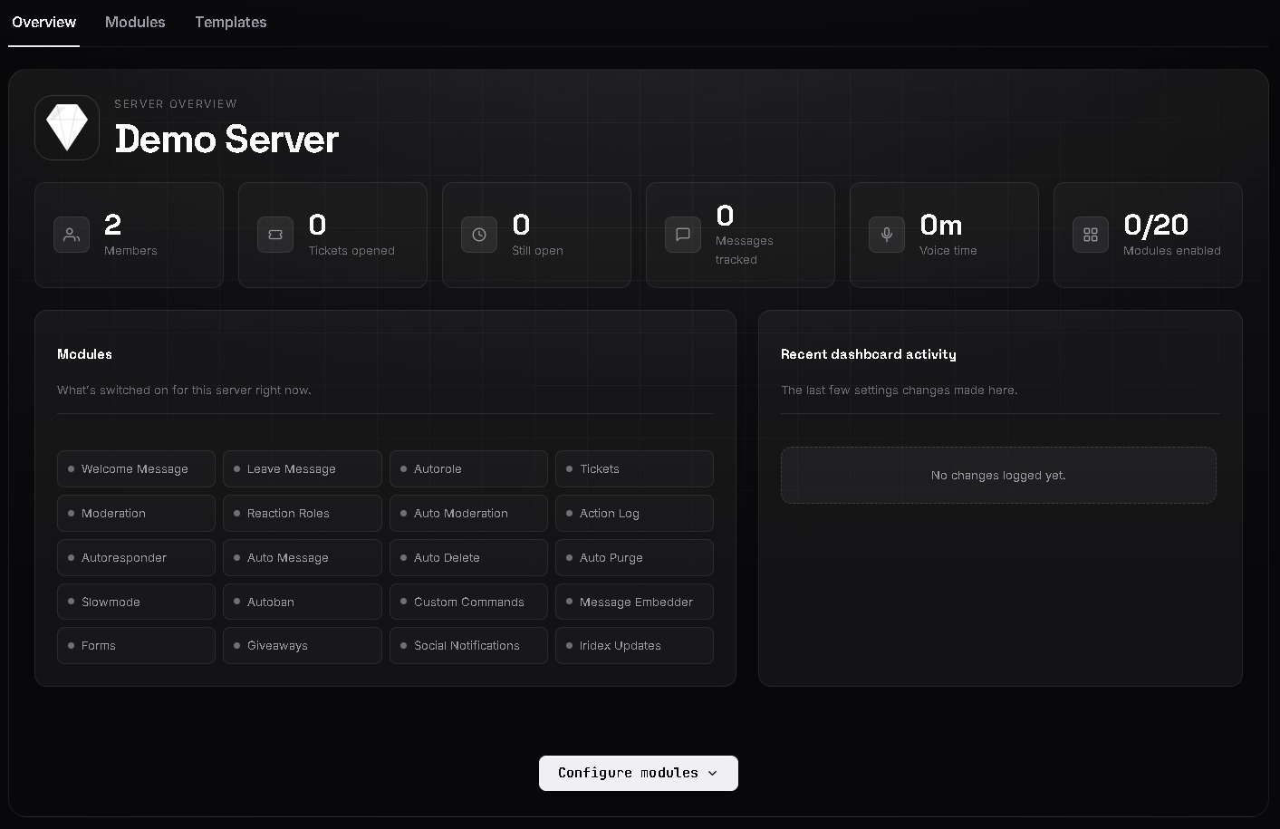Click the Recent dashboard activity heading

869,354
